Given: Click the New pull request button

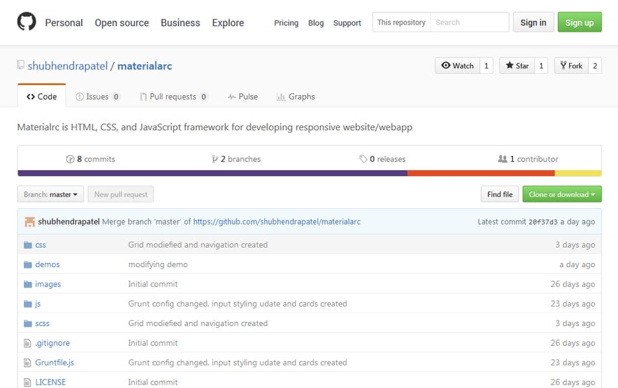Looking at the screenshot, I should pos(120,195).
